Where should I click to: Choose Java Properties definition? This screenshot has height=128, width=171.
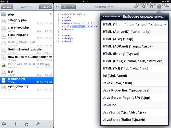click(135, 90)
